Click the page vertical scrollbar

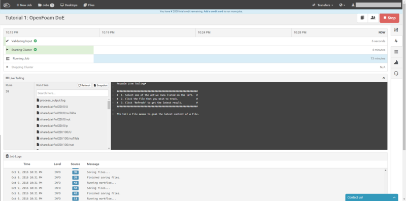(x=404, y=78)
